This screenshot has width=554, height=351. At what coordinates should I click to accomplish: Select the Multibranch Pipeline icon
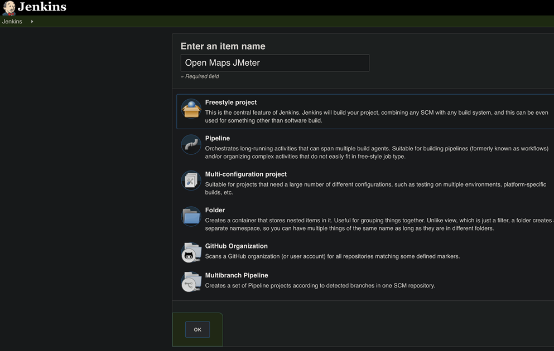point(191,281)
